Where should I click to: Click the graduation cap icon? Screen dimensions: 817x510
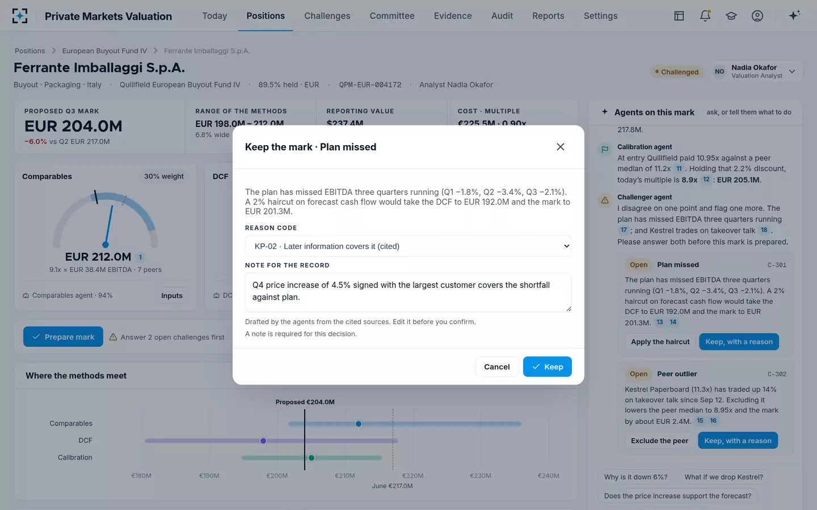(731, 16)
